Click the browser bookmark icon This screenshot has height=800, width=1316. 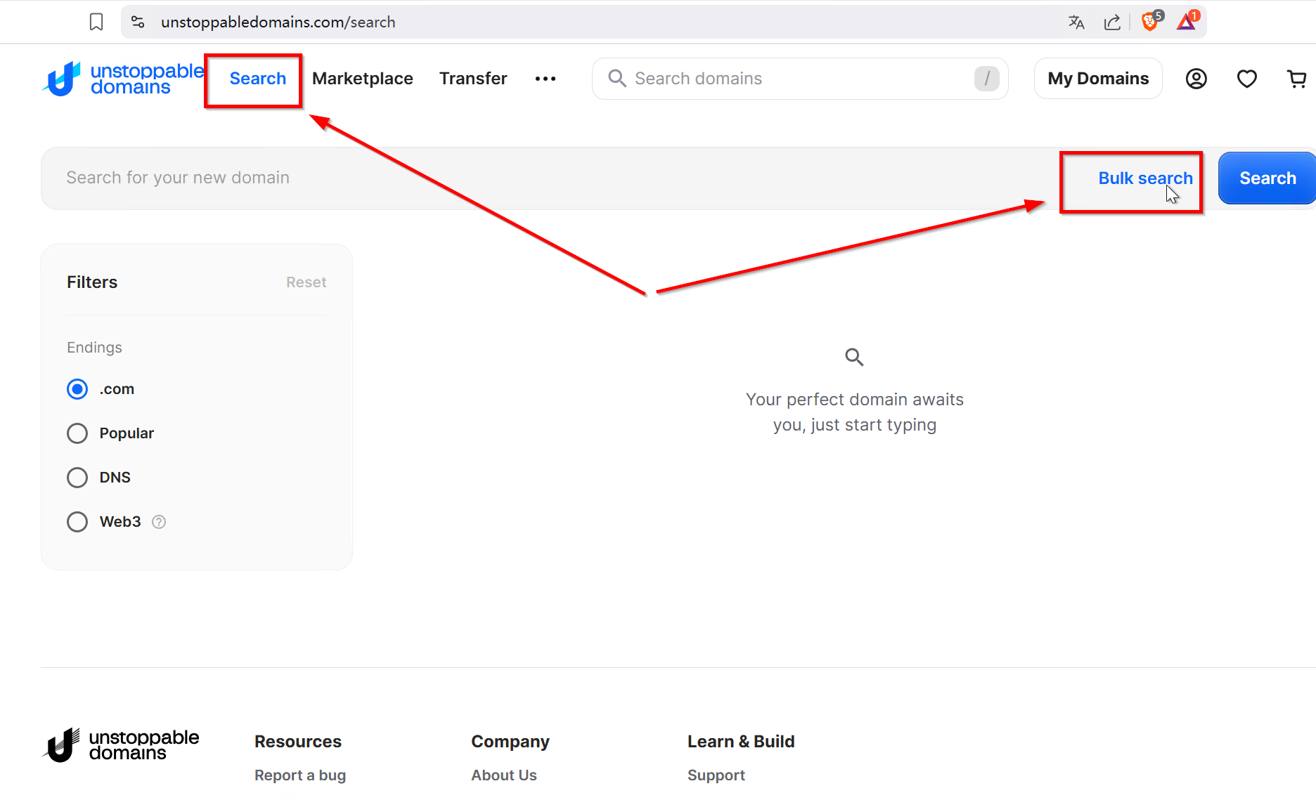pyautogui.click(x=96, y=22)
